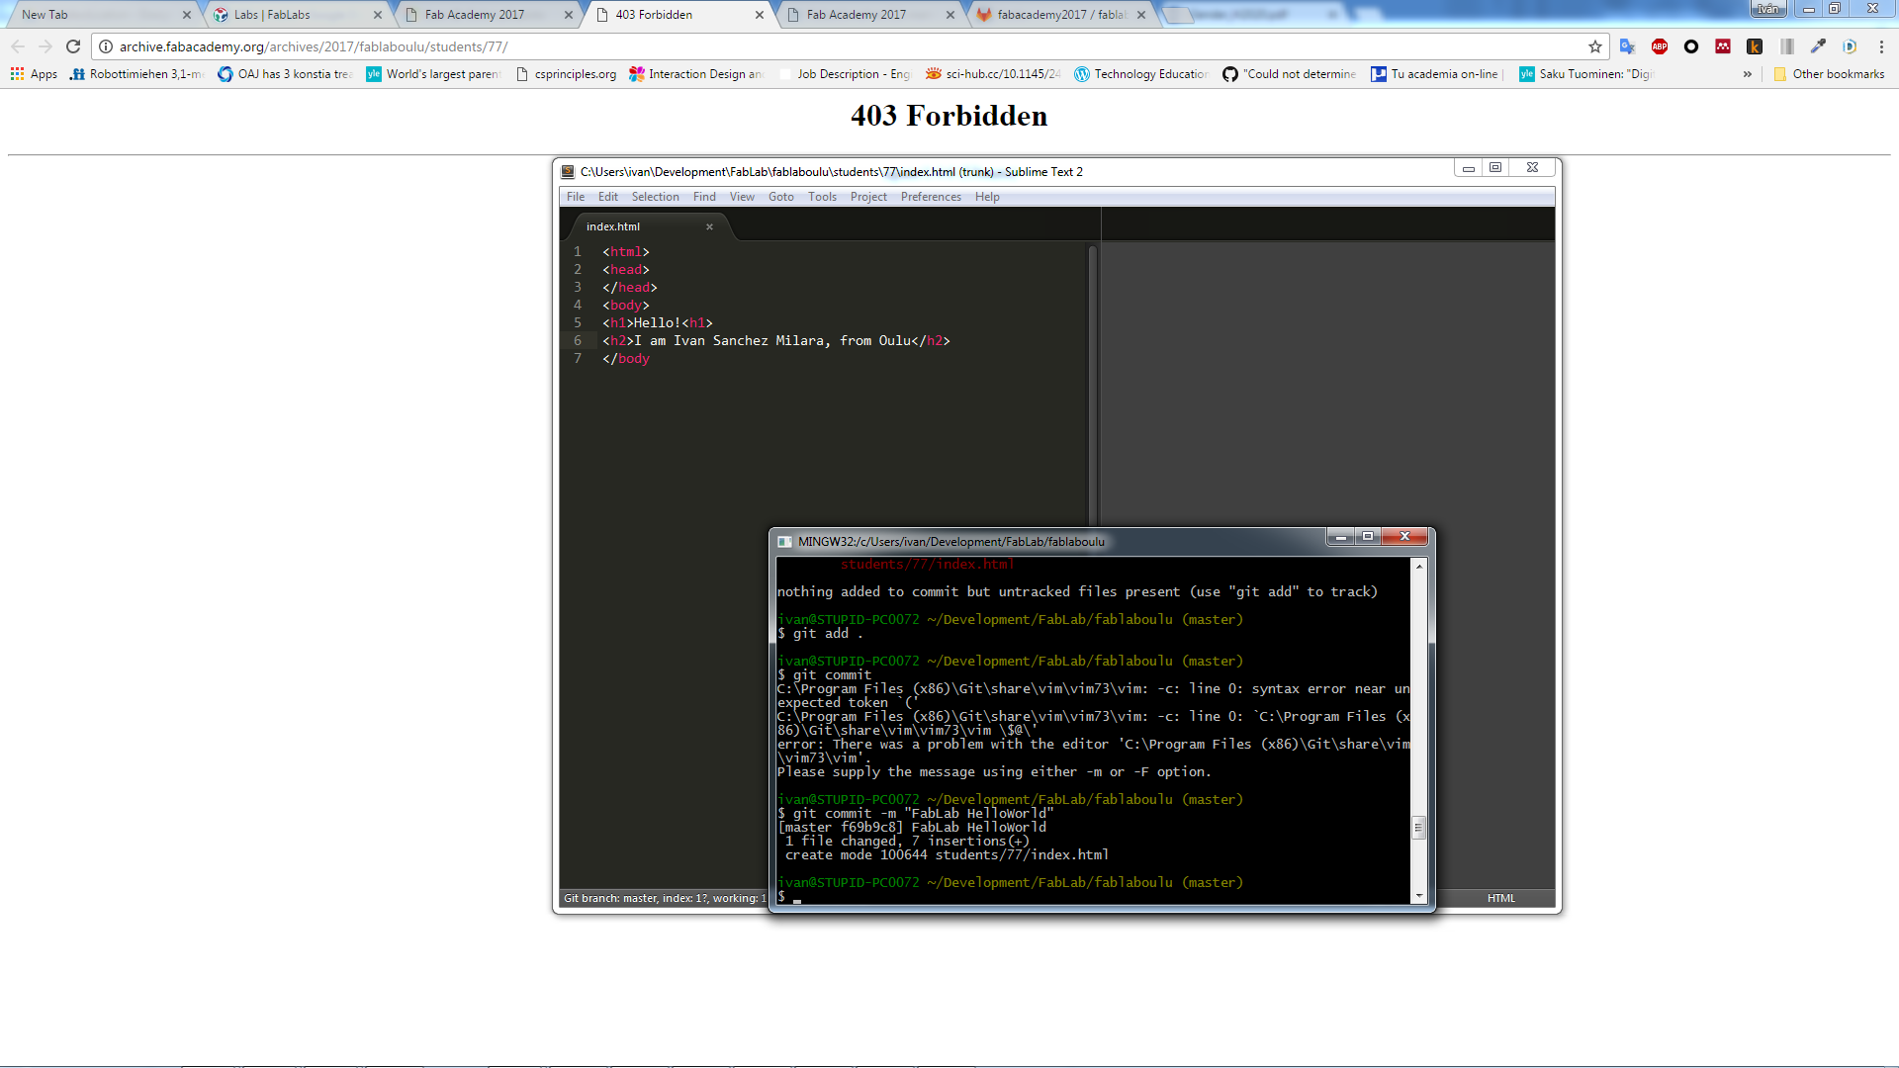Switch to the Labs | FabLabs tab

[297, 15]
